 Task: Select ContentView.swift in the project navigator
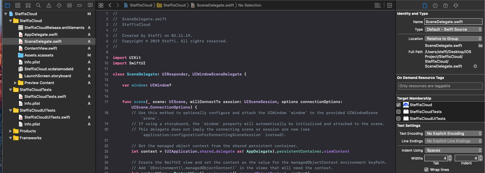pyautogui.click(x=41, y=48)
